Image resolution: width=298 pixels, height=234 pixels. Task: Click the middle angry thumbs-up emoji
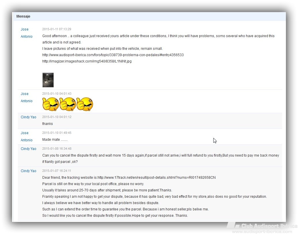pos(67,104)
